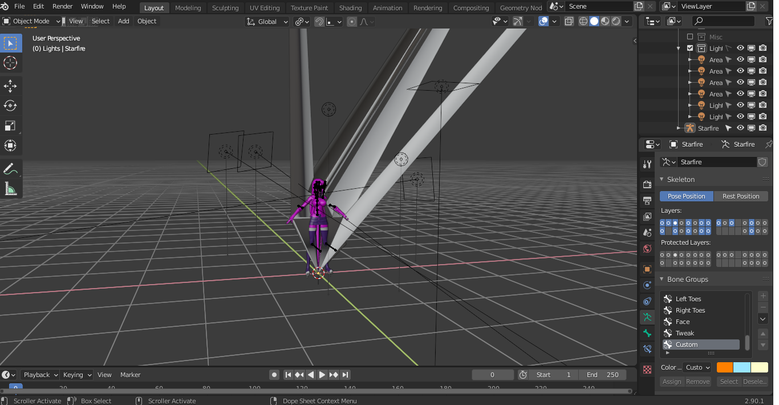Open Object Constraint properties tab
This screenshot has height=405, width=779.
[x=647, y=301]
